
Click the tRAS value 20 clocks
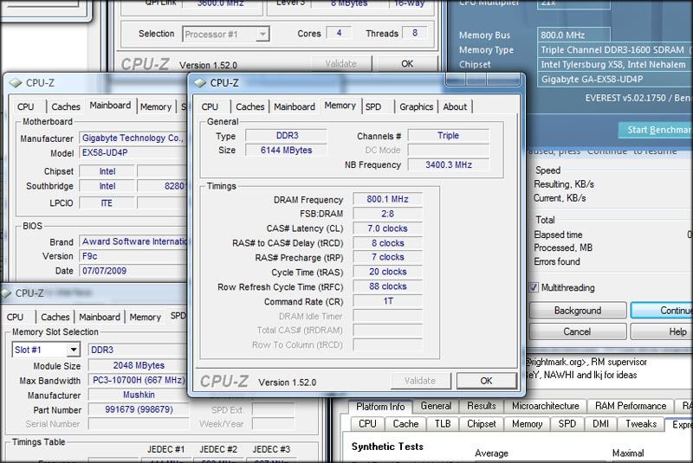[x=387, y=272]
